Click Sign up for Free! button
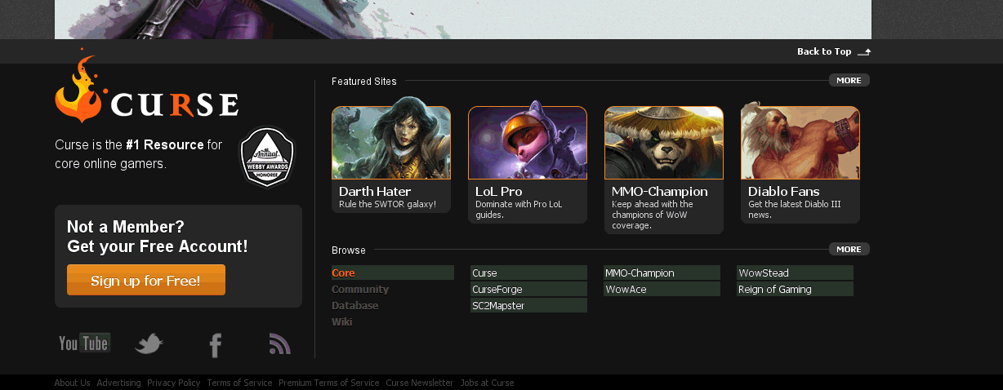 click(x=146, y=280)
